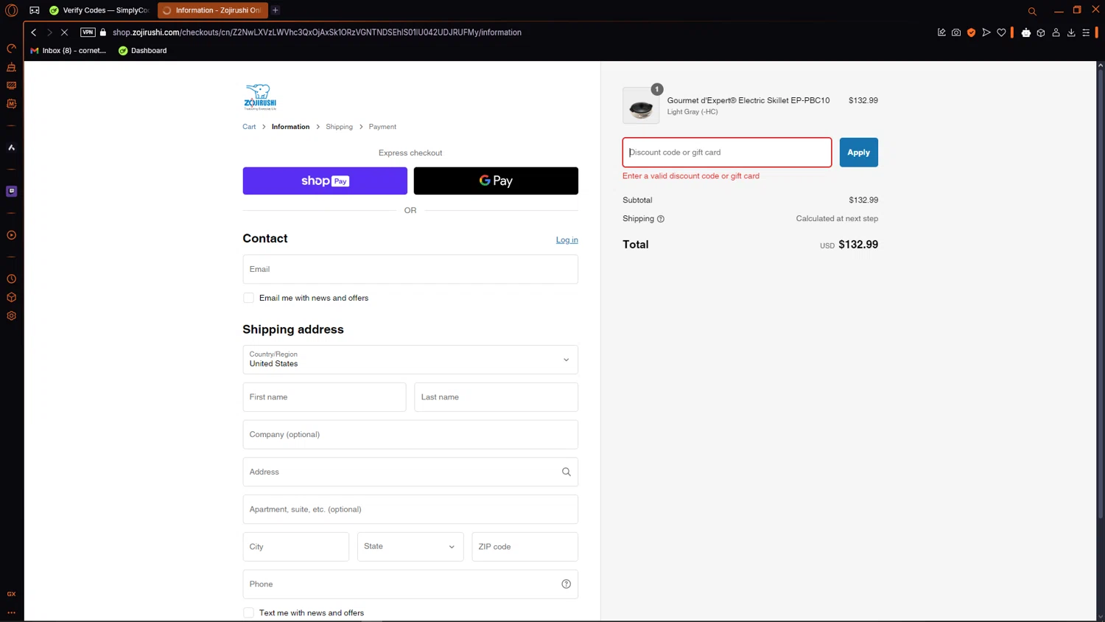Stop loading the page
The image size is (1105, 622).
(x=64, y=32)
